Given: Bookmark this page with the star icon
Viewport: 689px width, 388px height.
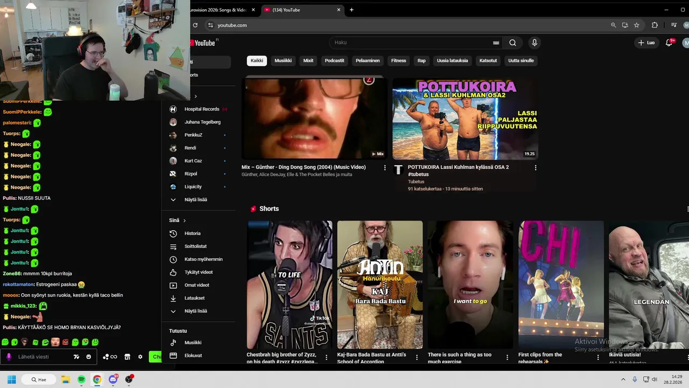Looking at the screenshot, I should [636, 25].
